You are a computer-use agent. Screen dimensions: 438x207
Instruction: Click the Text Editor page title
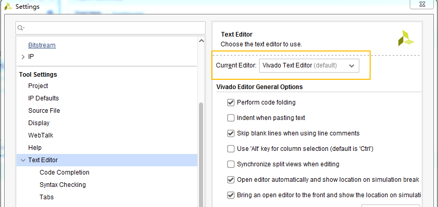tap(236, 34)
